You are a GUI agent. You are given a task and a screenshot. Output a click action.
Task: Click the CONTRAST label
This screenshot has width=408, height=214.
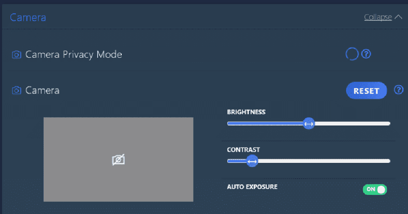pos(243,150)
